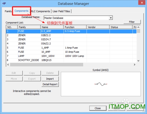Click the Filter button
Image resolution: width=147 pixels, height=114 pixels.
point(132,22)
